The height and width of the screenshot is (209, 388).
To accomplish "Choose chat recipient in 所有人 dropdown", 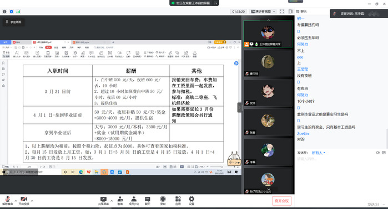I will click(x=318, y=153).
